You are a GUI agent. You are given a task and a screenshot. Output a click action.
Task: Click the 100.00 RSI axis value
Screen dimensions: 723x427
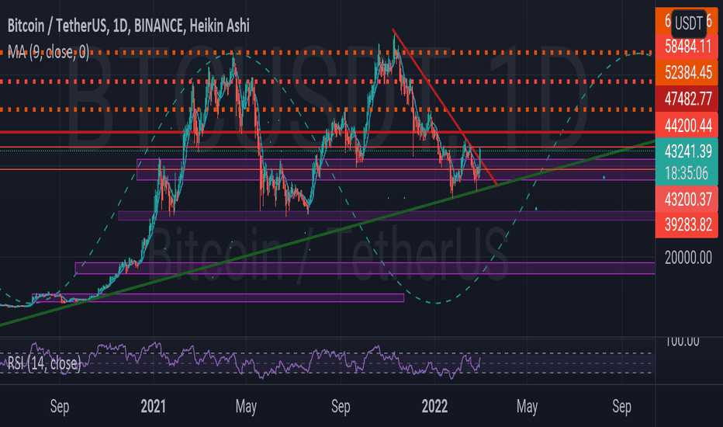point(683,341)
